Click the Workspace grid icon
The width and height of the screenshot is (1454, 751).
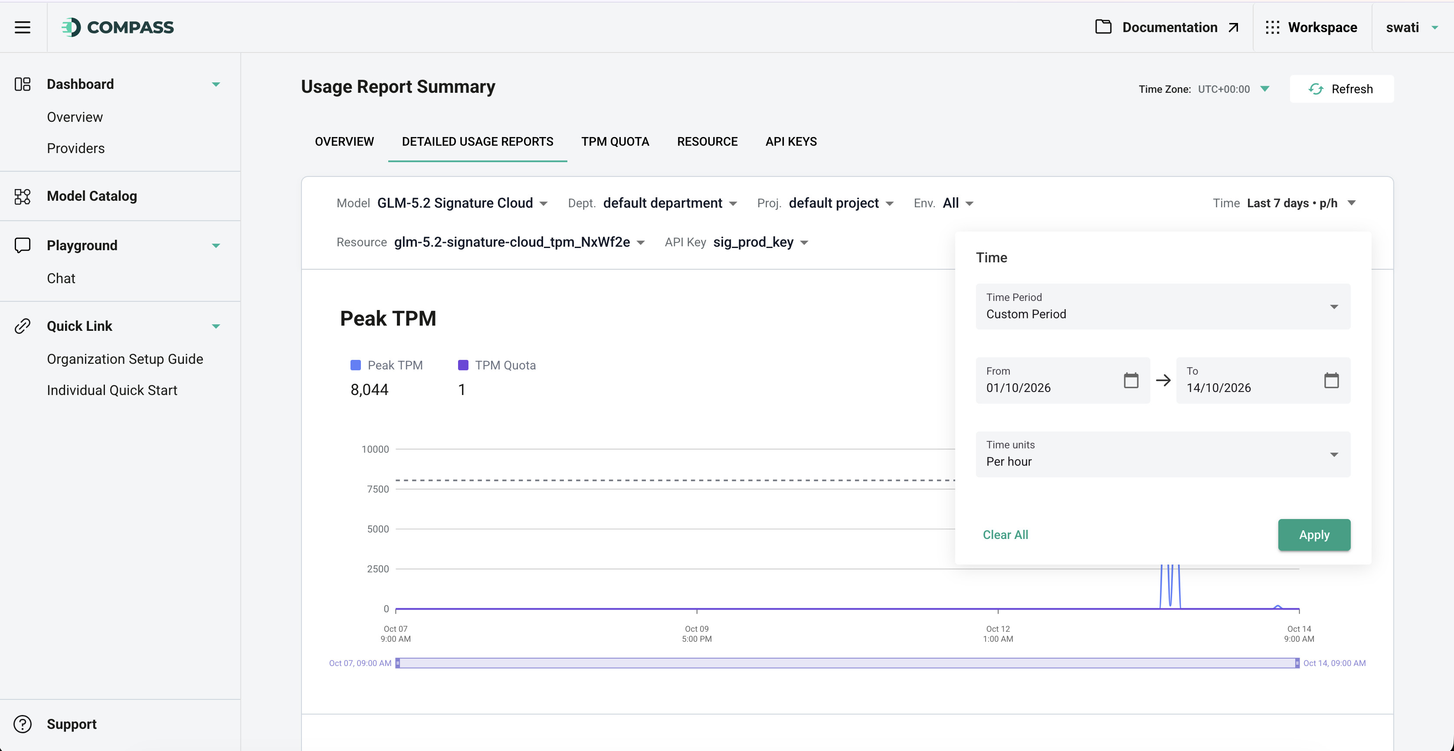[1272, 27]
